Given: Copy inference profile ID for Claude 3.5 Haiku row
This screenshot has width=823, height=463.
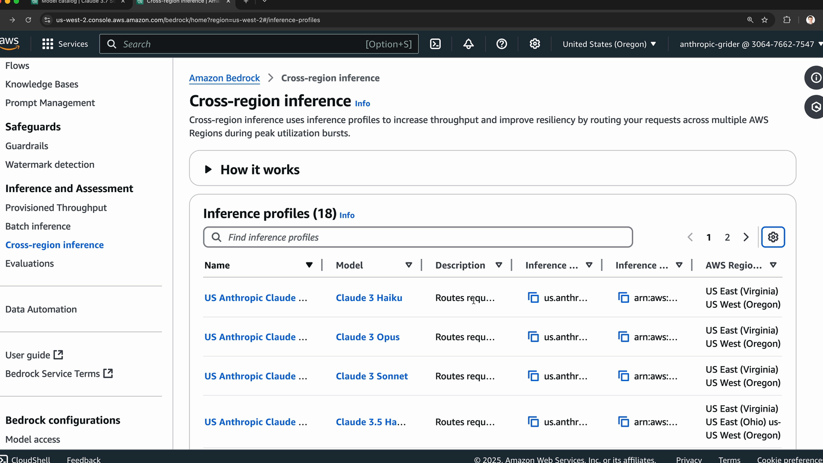Looking at the screenshot, I should 533,422.
